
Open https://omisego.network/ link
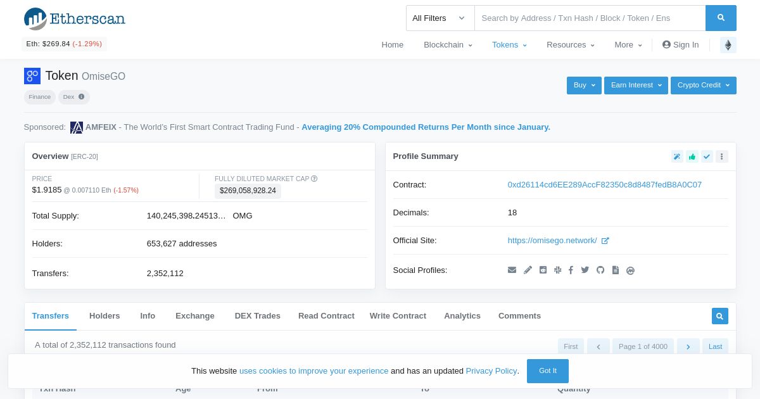(x=552, y=241)
